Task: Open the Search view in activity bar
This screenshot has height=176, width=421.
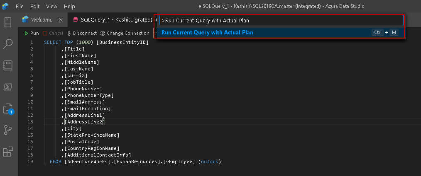Action: pyautogui.click(x=8, y=44)
